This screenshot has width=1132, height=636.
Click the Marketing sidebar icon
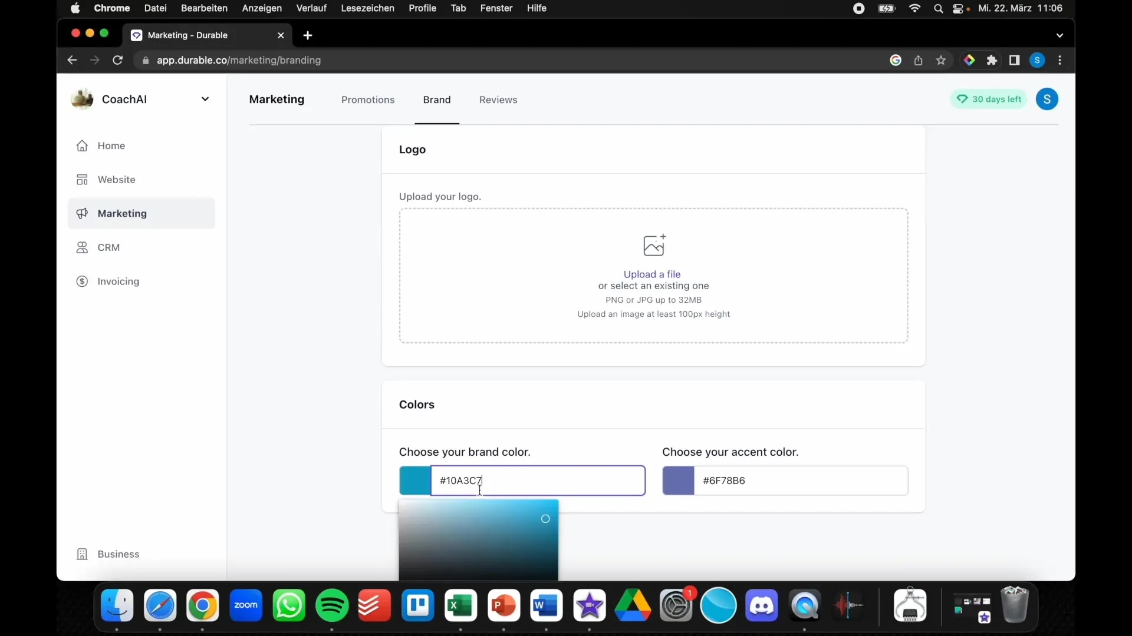(83, 214)
